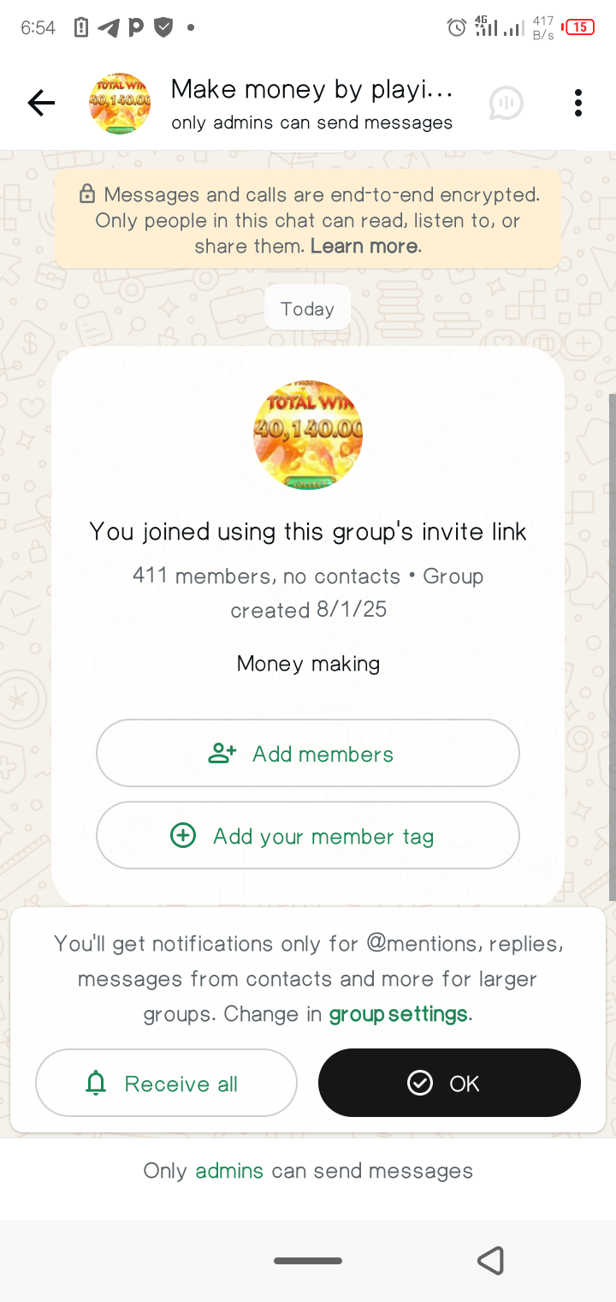
Task: Tap the Android back navigation triangle
Action: [490, 1261]
